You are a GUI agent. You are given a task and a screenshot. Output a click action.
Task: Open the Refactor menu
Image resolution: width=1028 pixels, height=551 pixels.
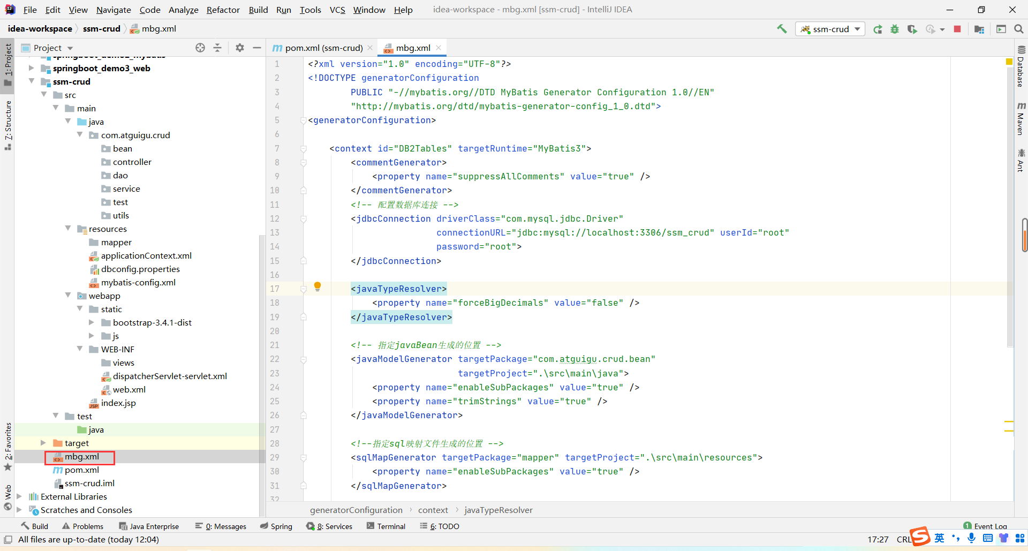coord(223,10)
